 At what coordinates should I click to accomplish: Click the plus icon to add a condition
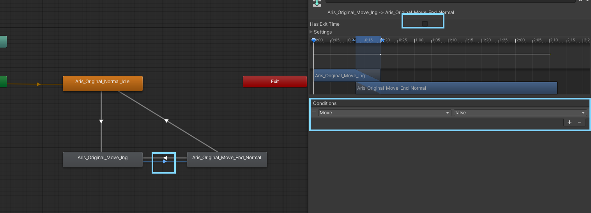tap(569, 122)
